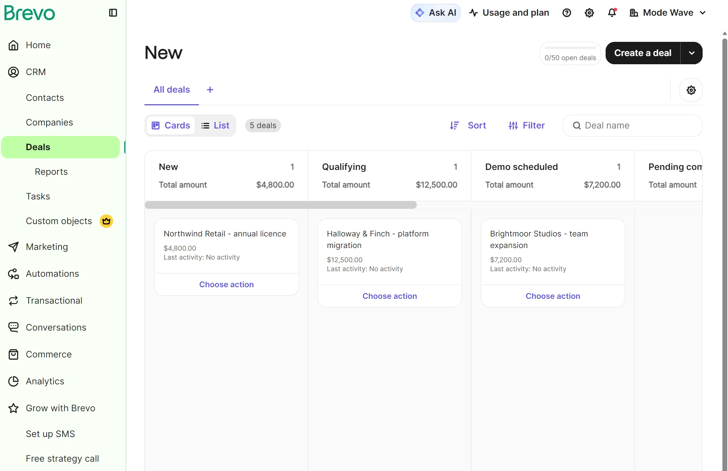Open Usage and plan
728x471 pixels.
509,13
